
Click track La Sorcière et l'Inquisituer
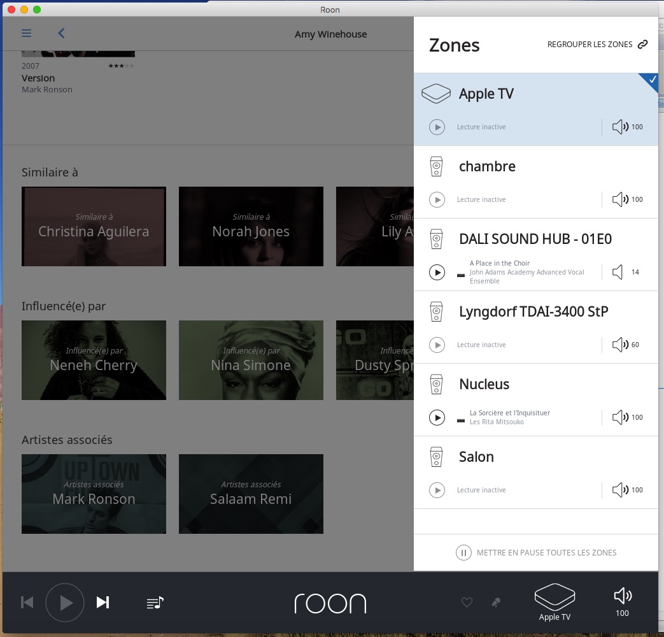pyautogui.click(x=510, y=413)
